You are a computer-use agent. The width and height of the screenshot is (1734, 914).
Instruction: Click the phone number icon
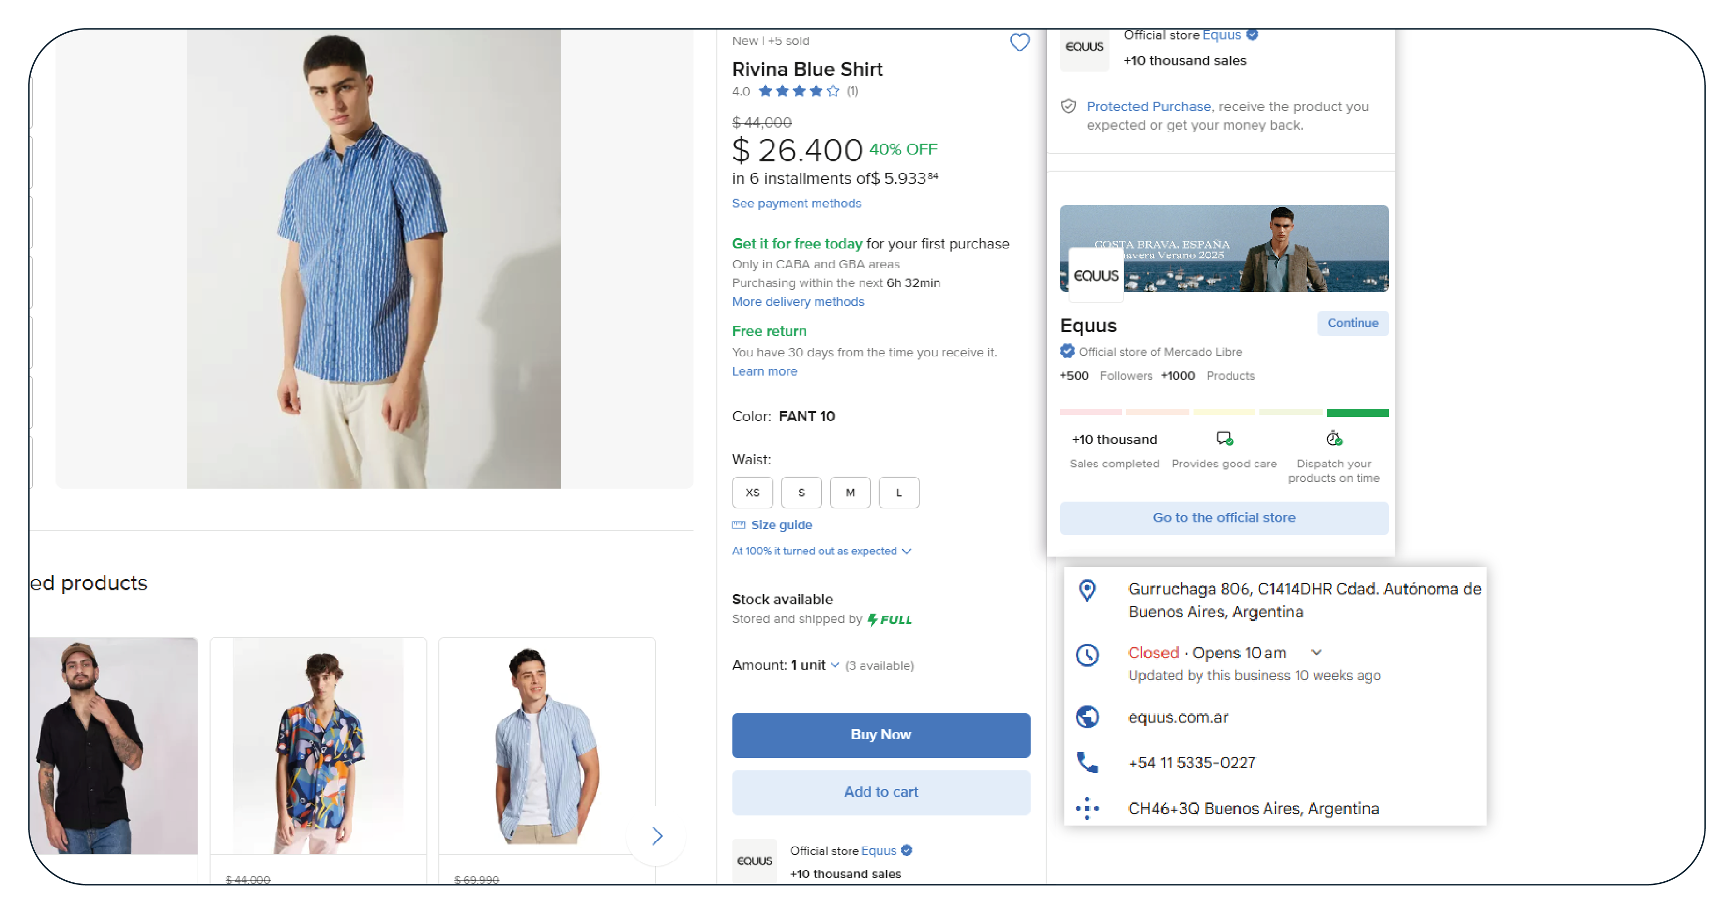click(x=1087, y=763)
